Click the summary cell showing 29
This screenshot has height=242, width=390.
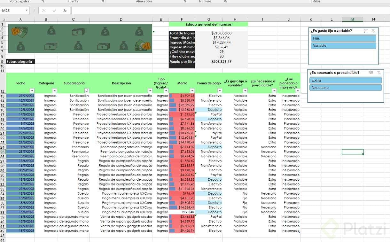[222, 51]
